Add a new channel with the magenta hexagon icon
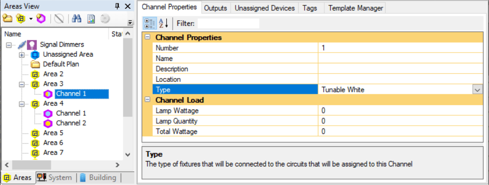Screen dimensions: 489x185 (41, 19)
